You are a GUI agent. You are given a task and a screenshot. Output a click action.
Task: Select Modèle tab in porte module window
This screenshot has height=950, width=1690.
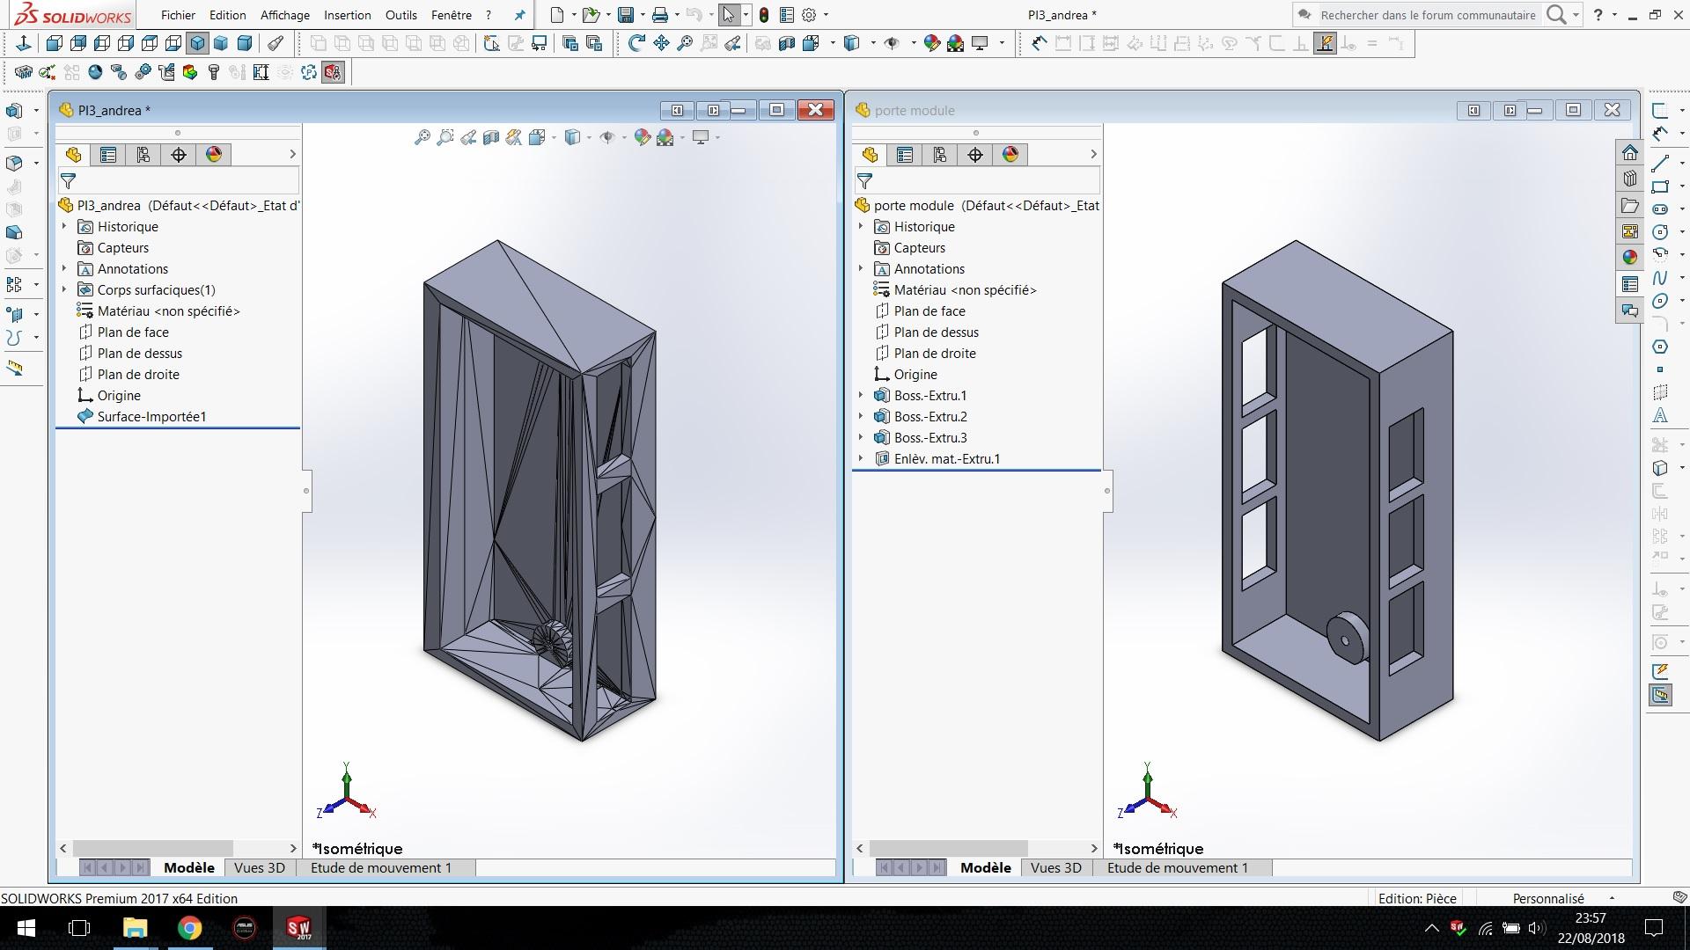point(986,867)
